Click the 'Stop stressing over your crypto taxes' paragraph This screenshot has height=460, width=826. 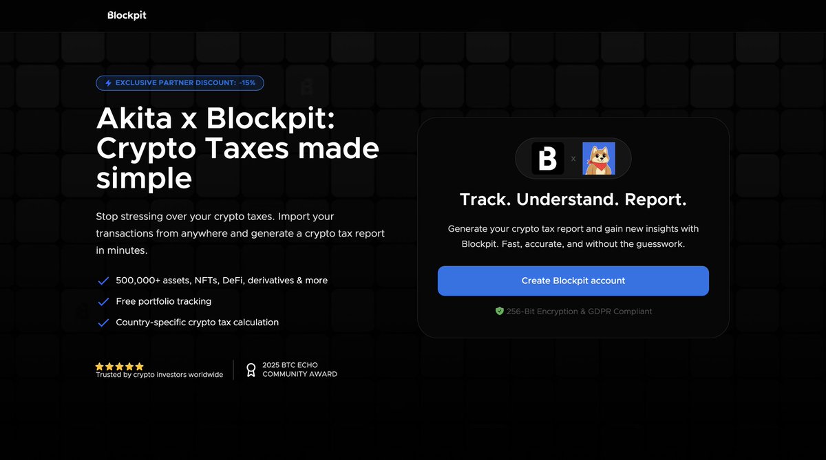[x=240, y=234]
